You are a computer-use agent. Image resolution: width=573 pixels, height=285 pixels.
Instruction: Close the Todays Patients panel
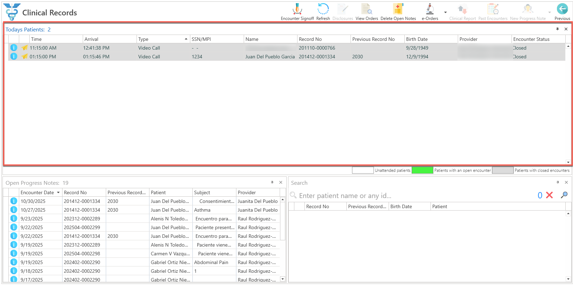tap(566, 29)
